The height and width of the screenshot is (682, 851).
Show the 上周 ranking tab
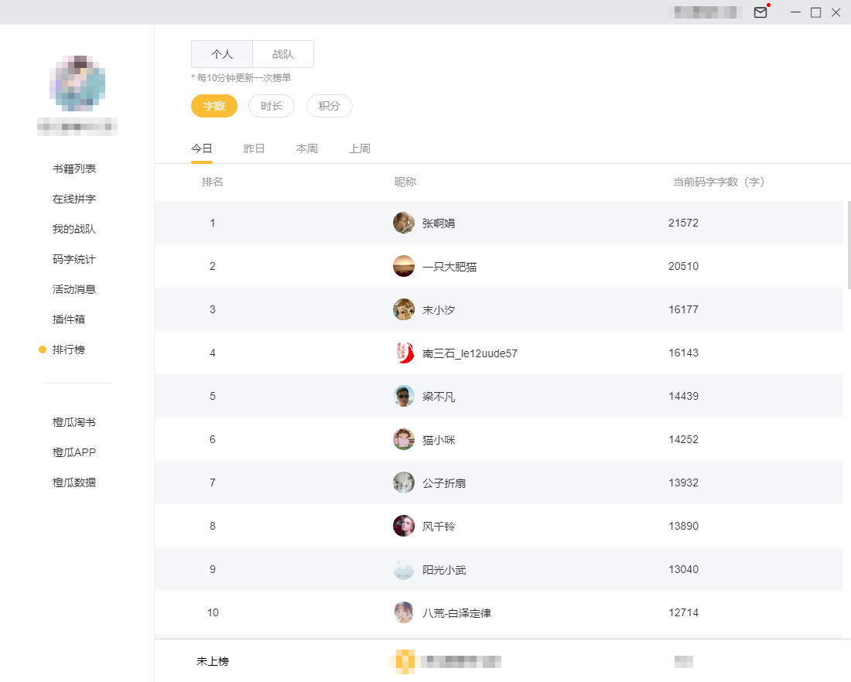point(360,148)
